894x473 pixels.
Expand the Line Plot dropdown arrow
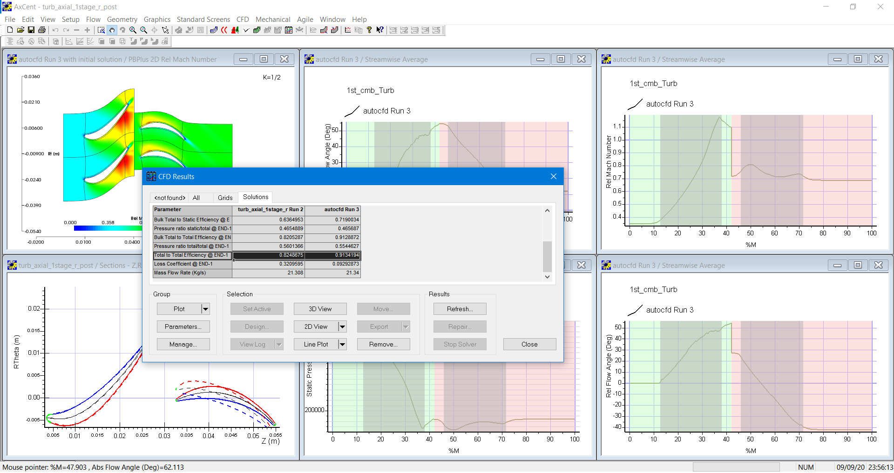pos(342,345)
